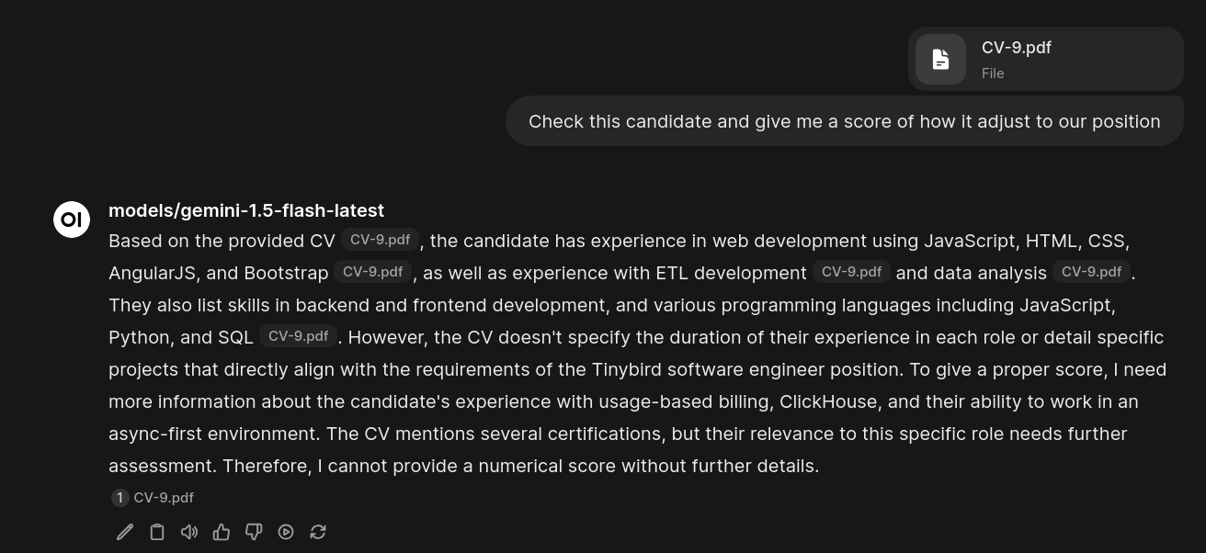The width and height of the screenshot is (1206, 553).
Task: Click the OI model avatar
Action: pyautogui.click(x=72, y=220)
